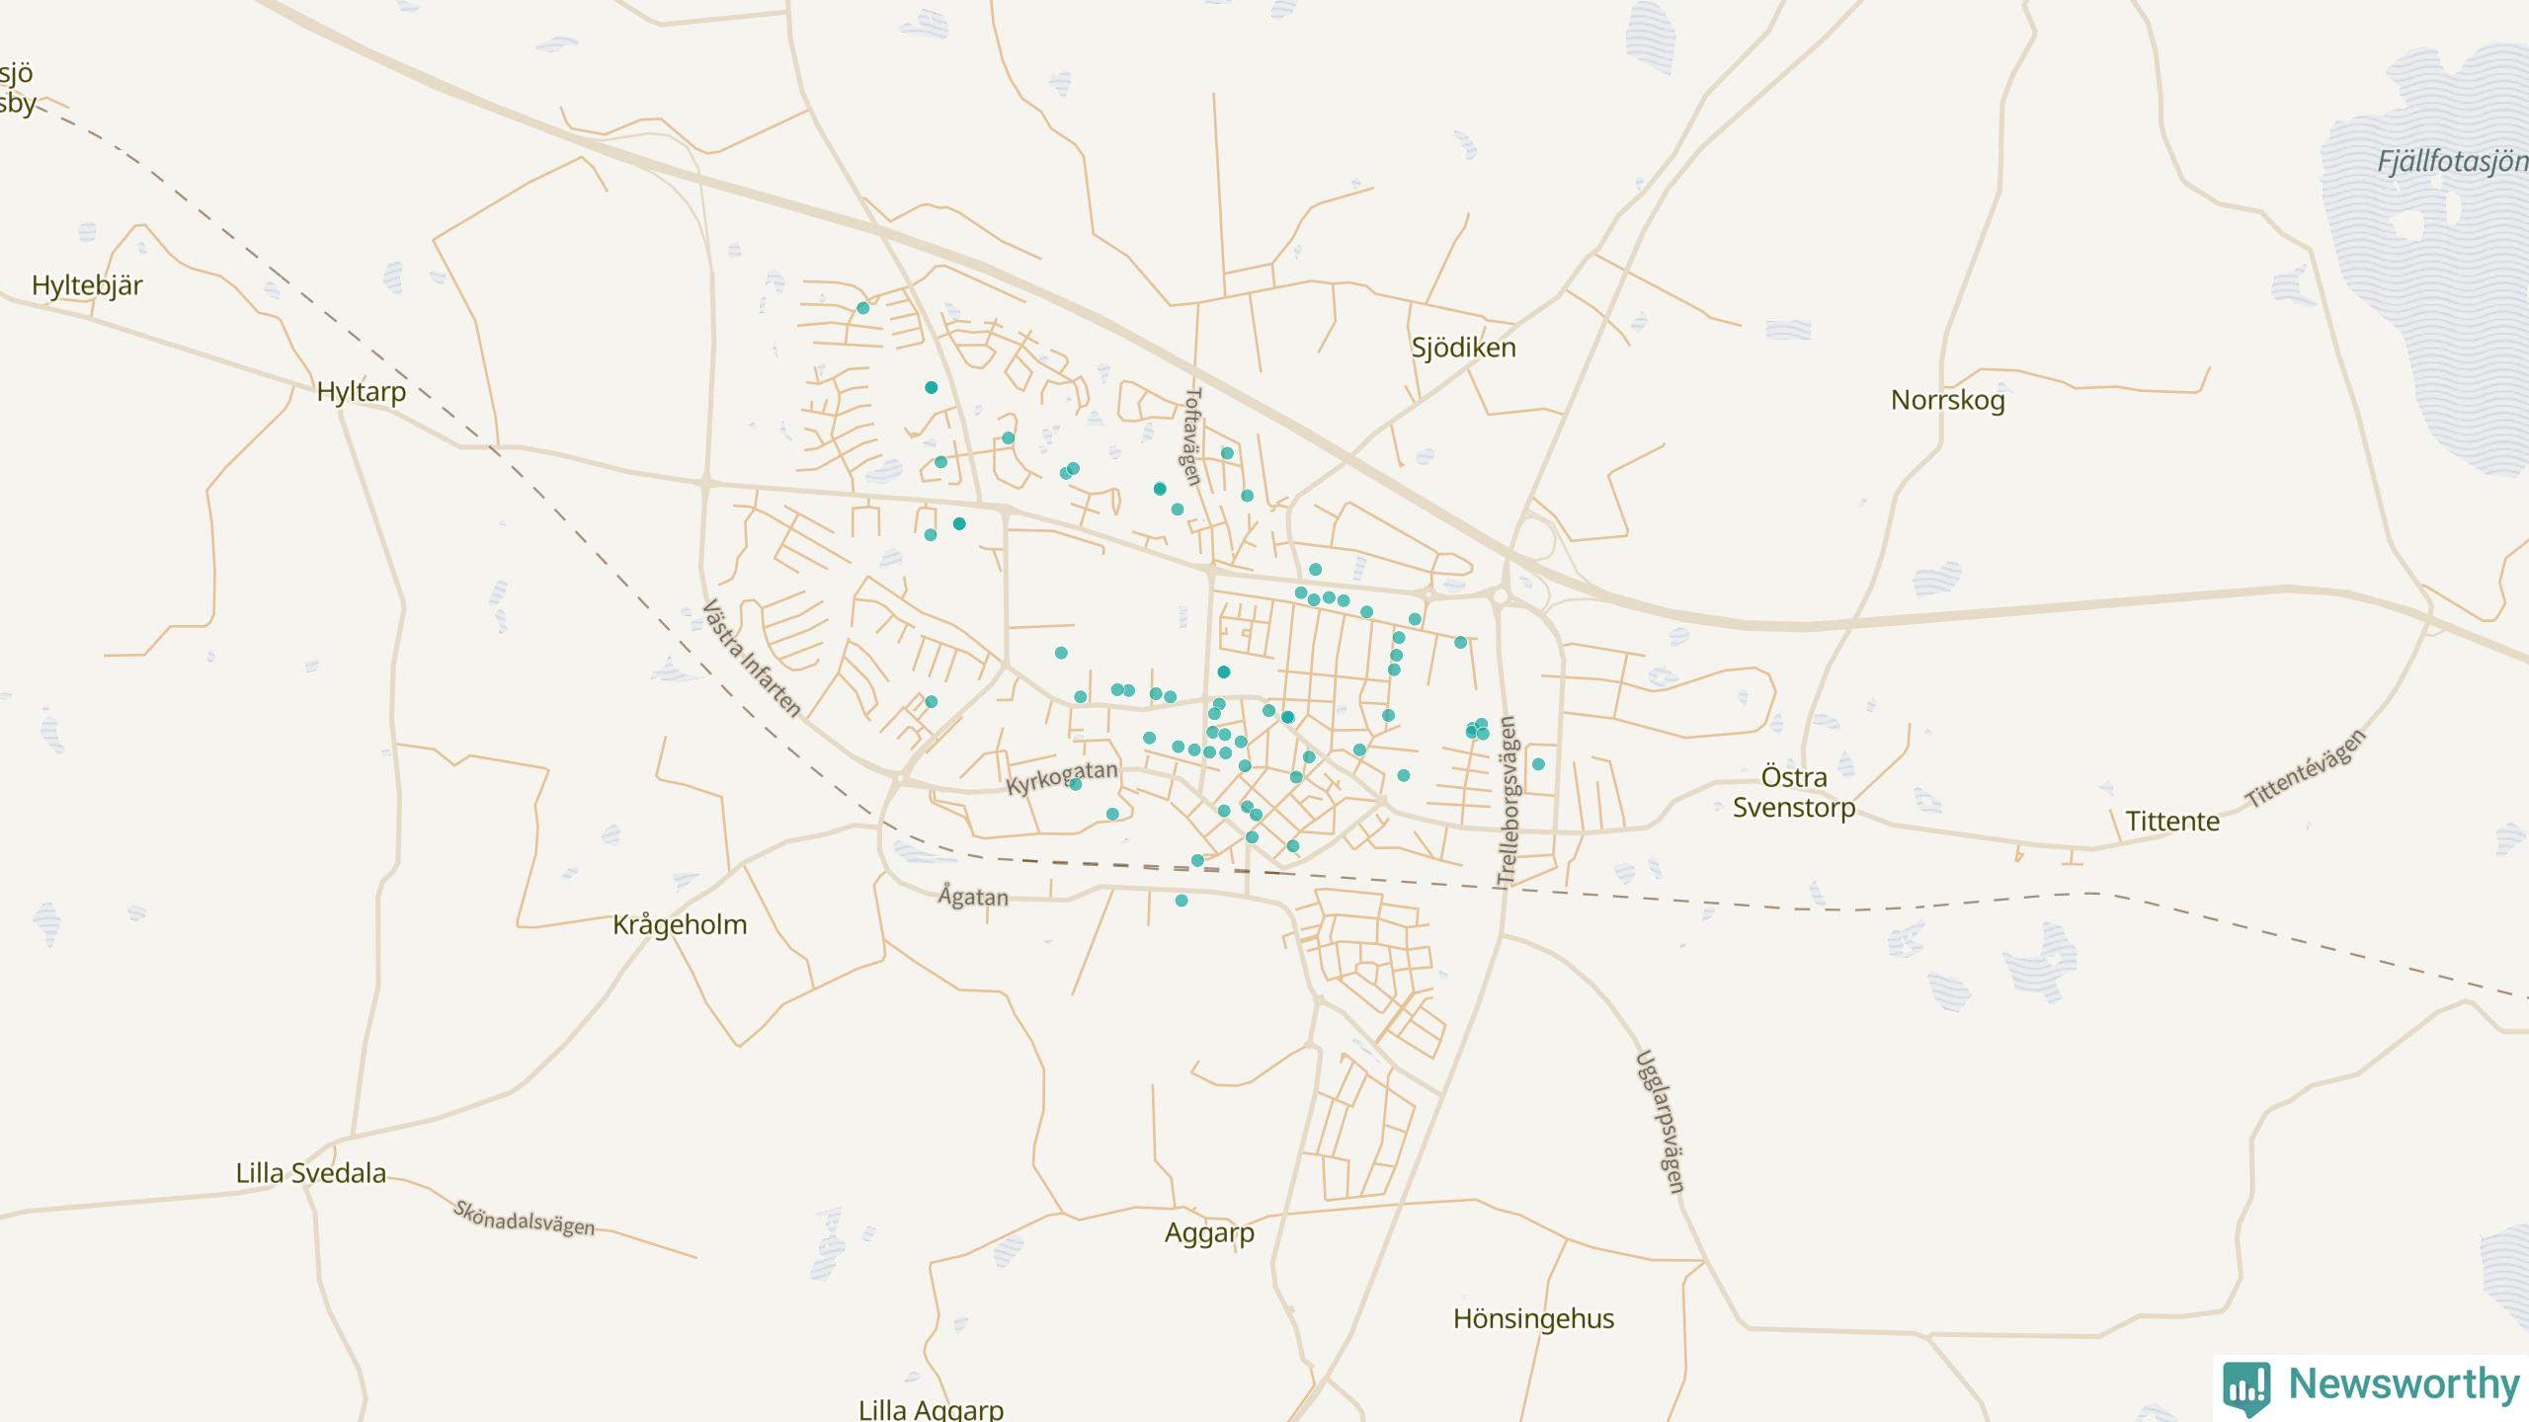2529x1422 pixels.
Task: Select the Hyltarp map label
Action: click(361, 392)
